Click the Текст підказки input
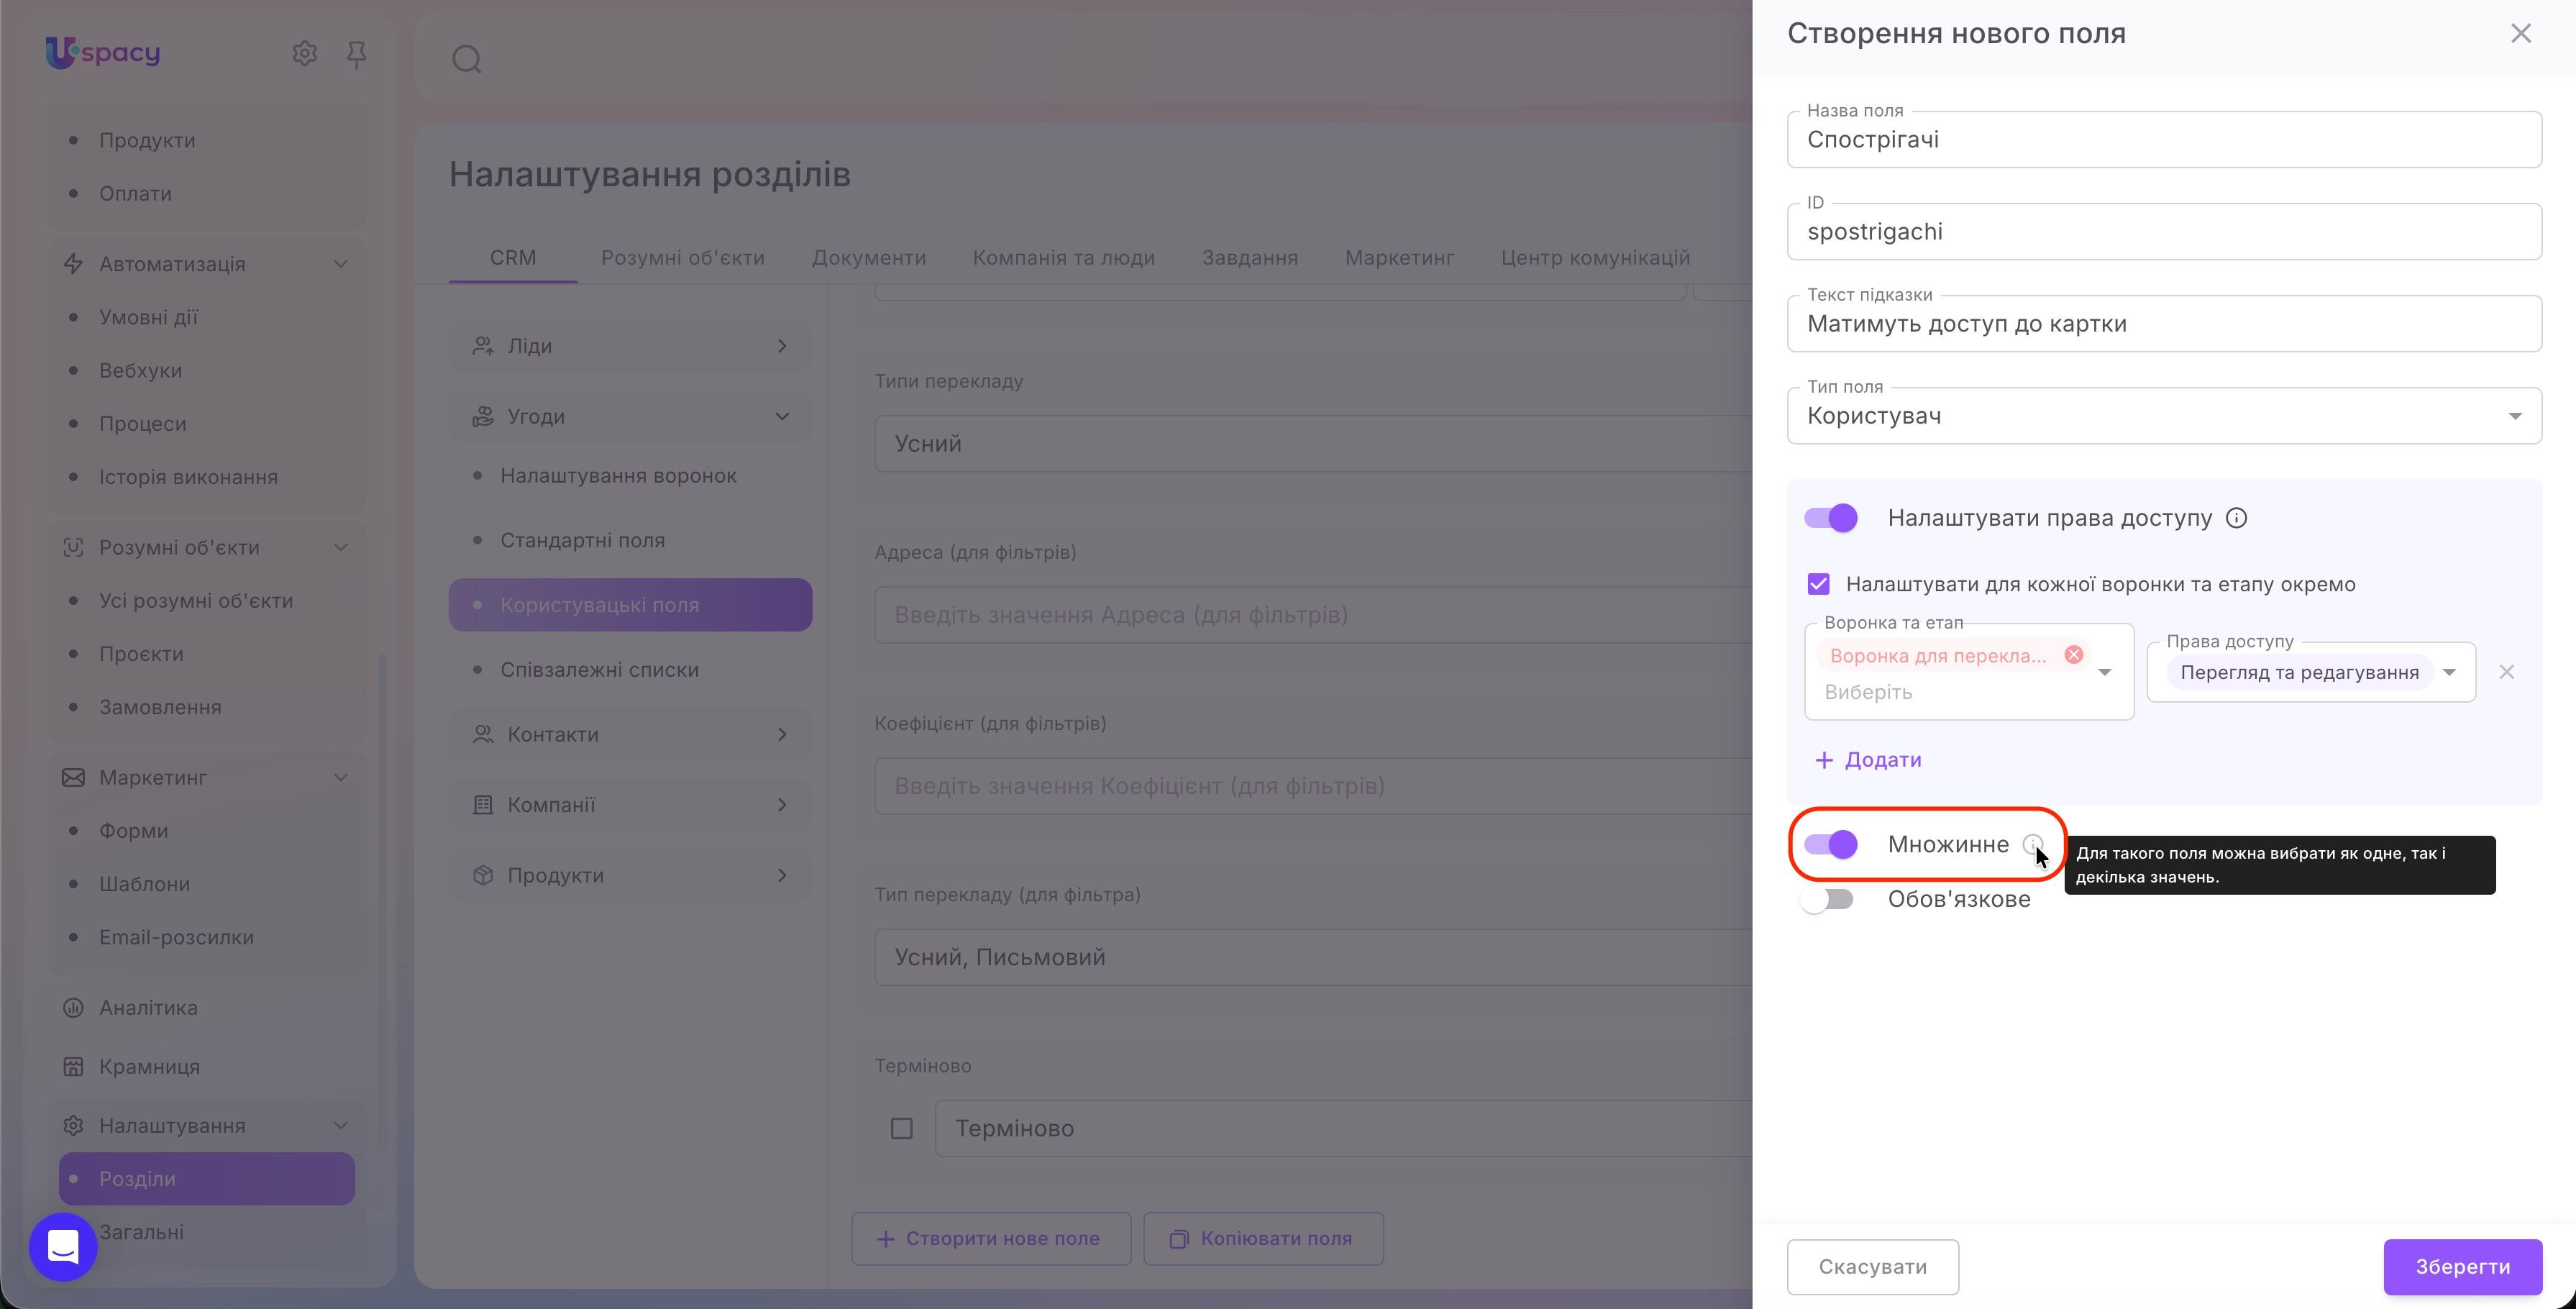The height and width of the screenshot is (1309, 2576). (2164, 324)
